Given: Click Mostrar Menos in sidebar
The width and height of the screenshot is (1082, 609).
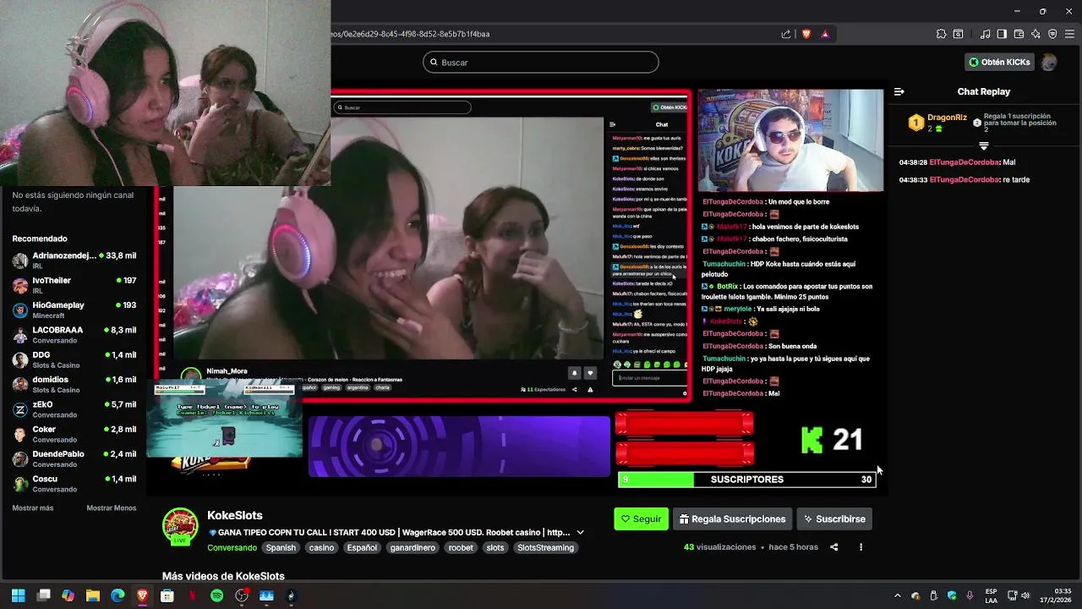Looking at the screenshot, I should [112, 507].
